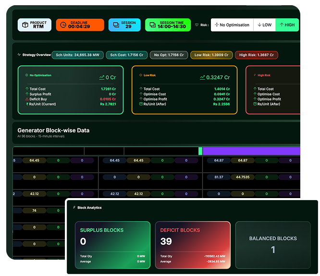Image resolution: width=320 pixels, height=276 pixels.
Task: Click the rupee icon beside Rs/Unit (Current)
Action: pyautogui.click(x=27, y=104)
